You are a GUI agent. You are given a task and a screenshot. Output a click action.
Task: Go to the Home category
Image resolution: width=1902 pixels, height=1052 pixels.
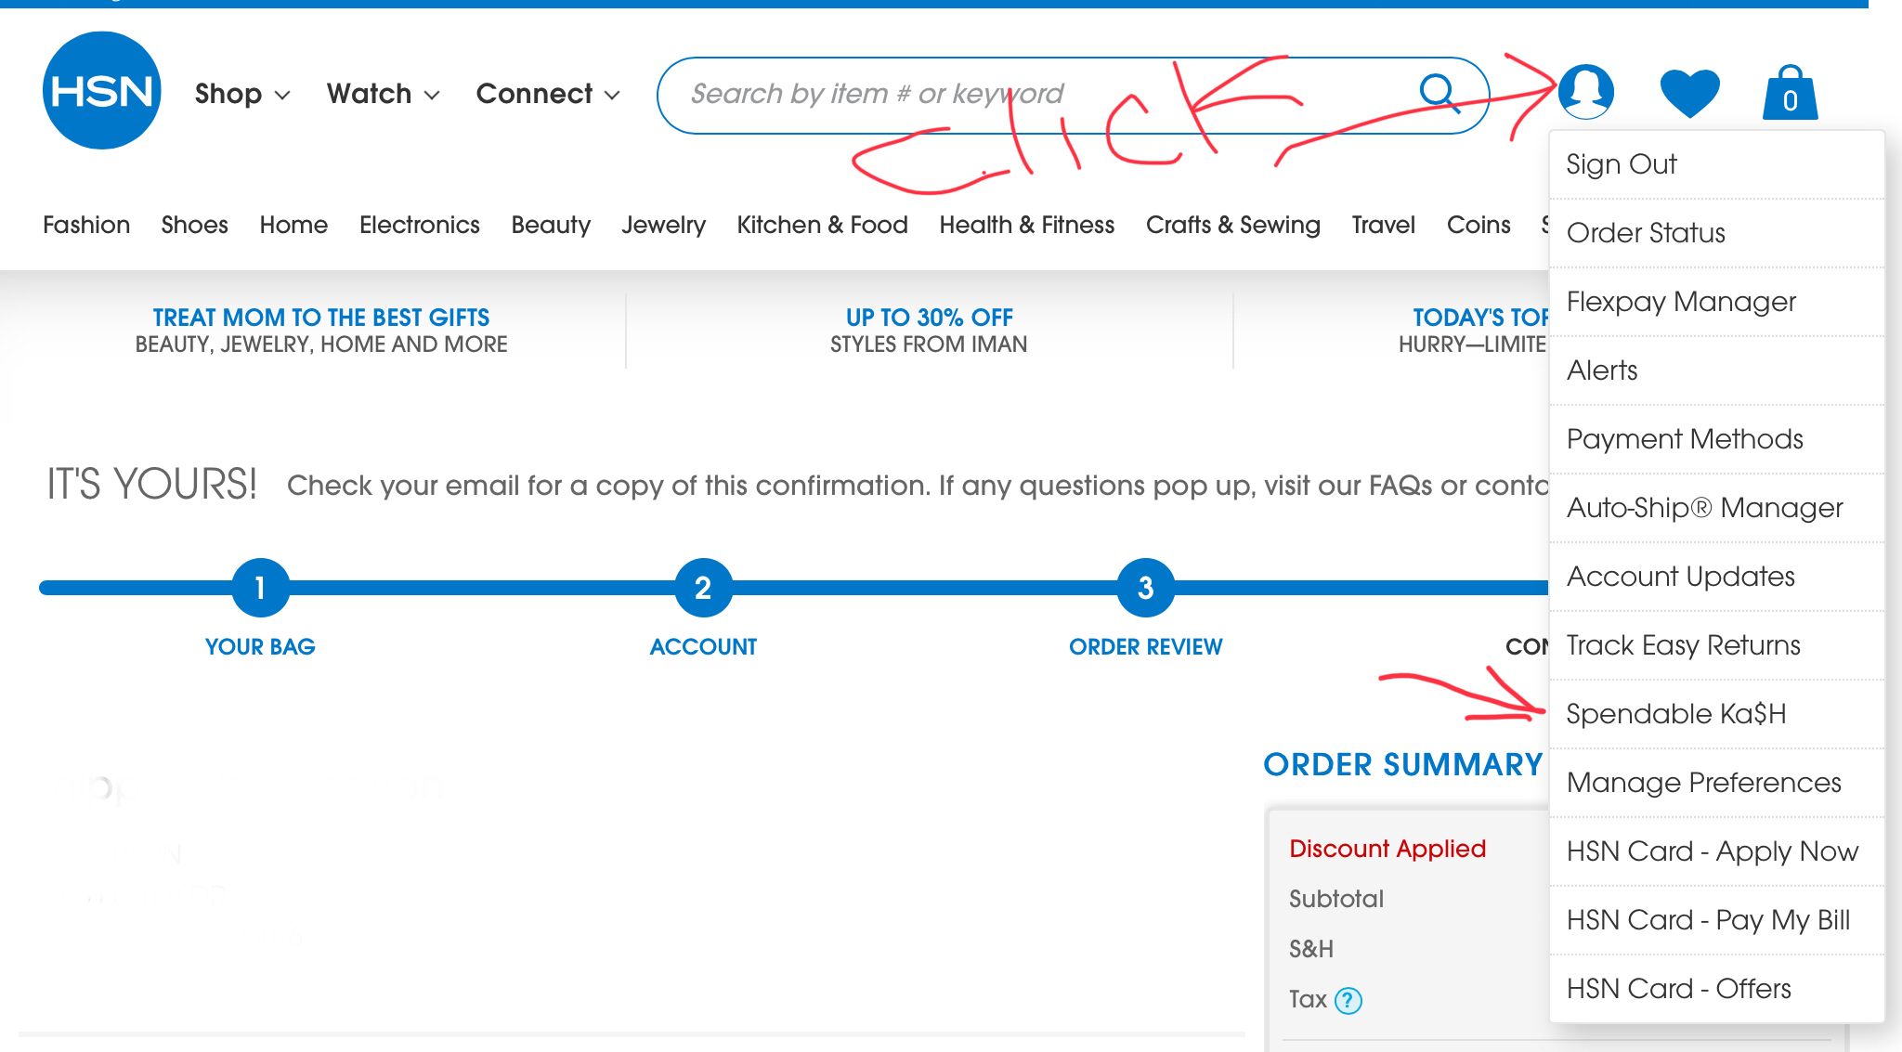click(x=293, y=225)
